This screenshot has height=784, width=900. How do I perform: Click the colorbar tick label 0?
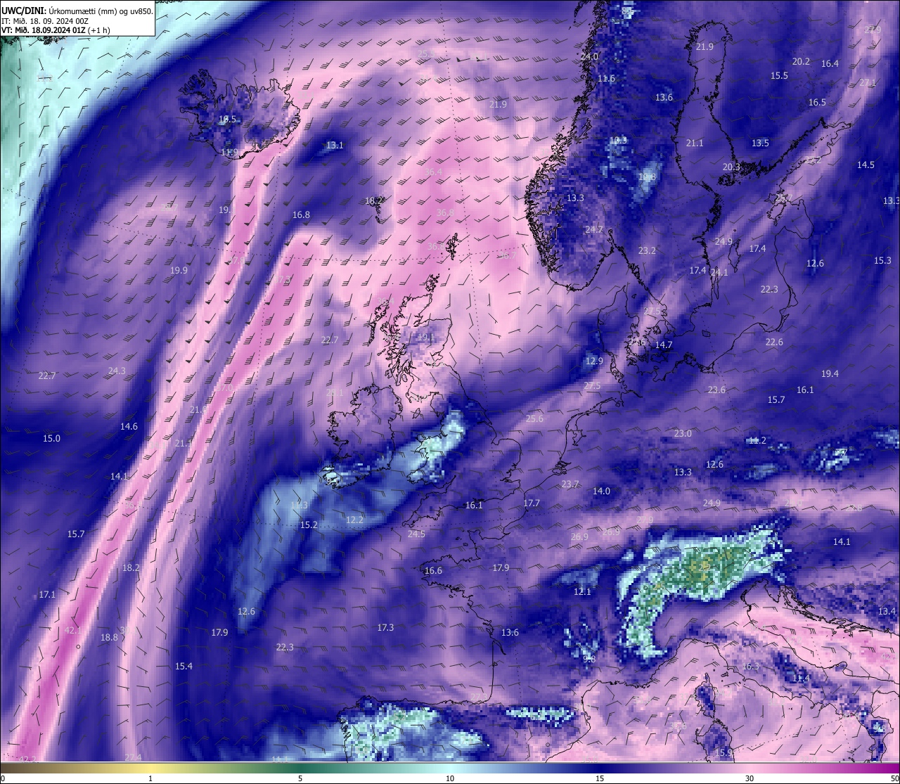pos(3,778)
